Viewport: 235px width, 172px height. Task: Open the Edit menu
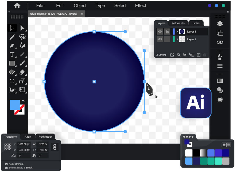pos(60,6)
